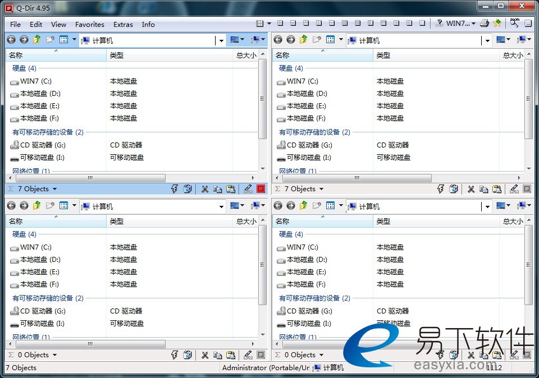
Task: Toggle the red marker square in the top-left pane
Action: 261,189
